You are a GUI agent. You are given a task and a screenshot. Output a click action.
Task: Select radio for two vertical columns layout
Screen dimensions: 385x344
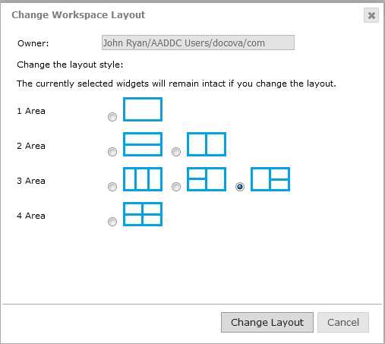(x=176, y=152)
